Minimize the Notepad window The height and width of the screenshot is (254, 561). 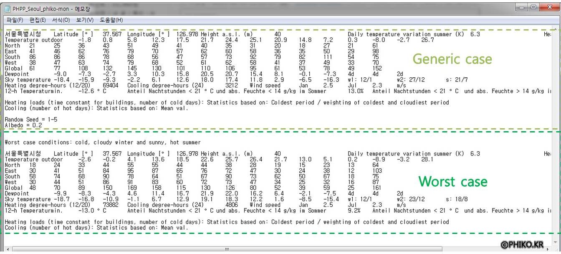[522, 8]
